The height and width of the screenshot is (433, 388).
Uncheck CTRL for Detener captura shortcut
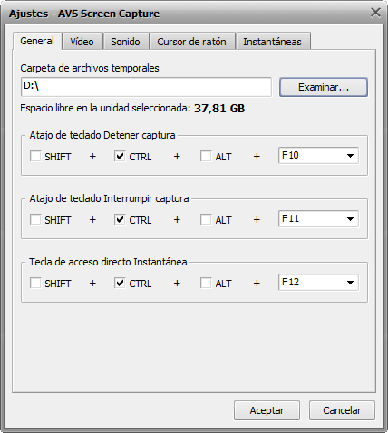point(120,156)
